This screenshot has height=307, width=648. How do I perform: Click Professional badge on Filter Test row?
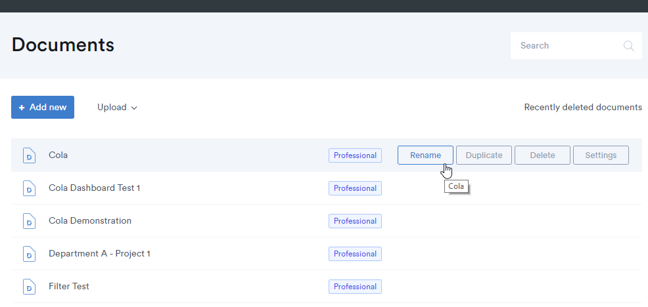coord(355,287)
